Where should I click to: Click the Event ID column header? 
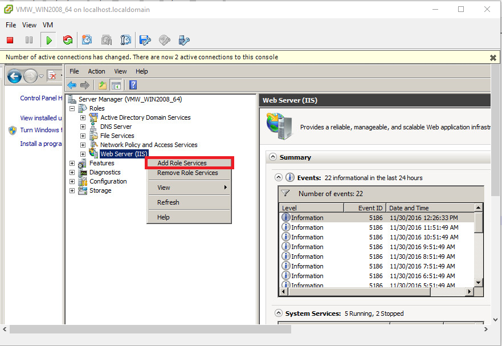(370, 208)
